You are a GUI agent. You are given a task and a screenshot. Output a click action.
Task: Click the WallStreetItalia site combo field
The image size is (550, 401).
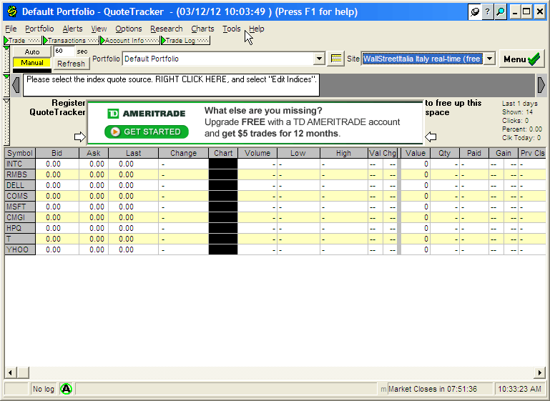422,59
